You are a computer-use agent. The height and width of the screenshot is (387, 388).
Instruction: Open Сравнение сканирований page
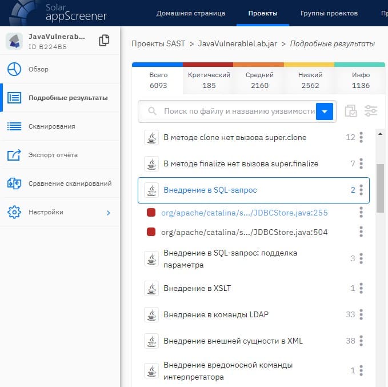[x=60, y=183]
